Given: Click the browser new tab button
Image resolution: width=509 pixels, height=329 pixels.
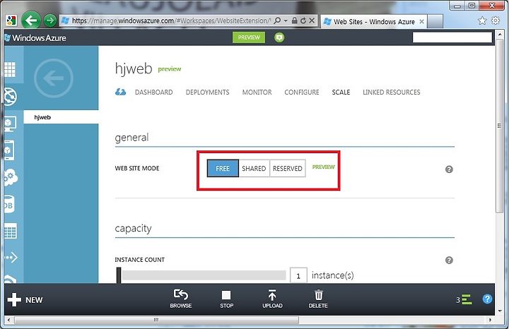Looking at the screenshot, I should click(435, 22).
